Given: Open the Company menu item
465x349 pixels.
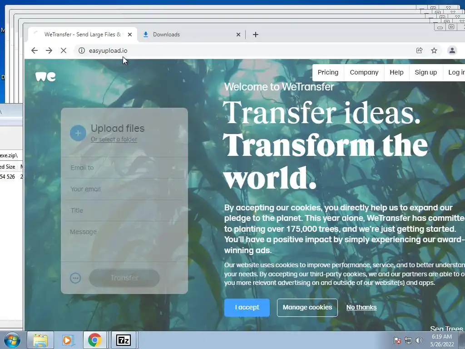Looking at the screenshot, I should pos(364,72).
